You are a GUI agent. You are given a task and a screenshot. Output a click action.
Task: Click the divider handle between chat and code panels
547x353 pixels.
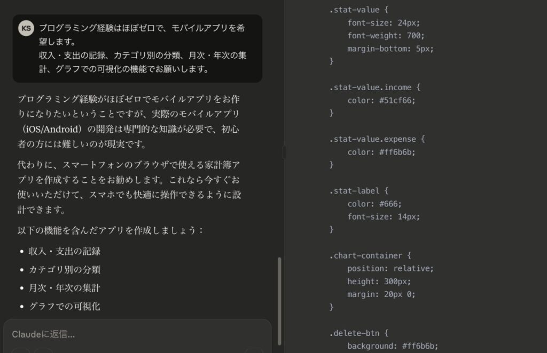point(284,152)
